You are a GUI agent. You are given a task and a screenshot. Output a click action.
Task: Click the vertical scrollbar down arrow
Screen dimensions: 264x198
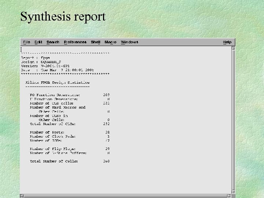[233, 192]
